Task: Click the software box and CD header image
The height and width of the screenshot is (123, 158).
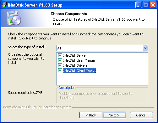Action: tap(14, 18)
